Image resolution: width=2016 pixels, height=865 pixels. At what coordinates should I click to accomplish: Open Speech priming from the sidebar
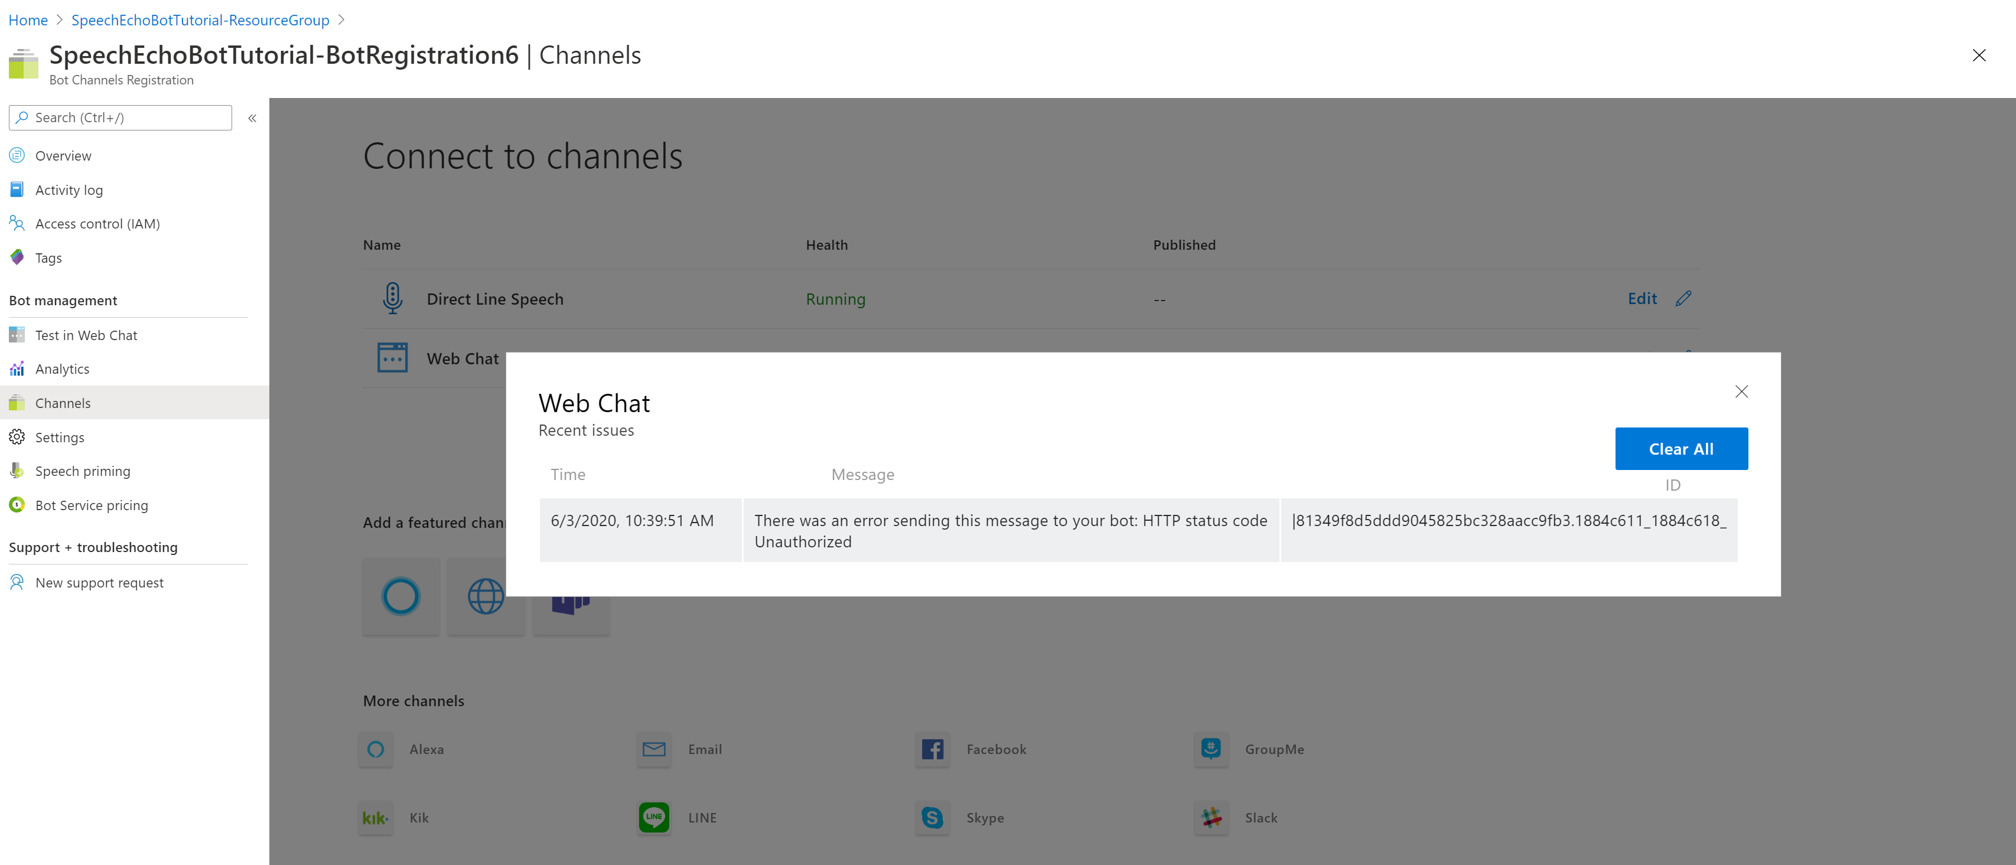point(83,471)
